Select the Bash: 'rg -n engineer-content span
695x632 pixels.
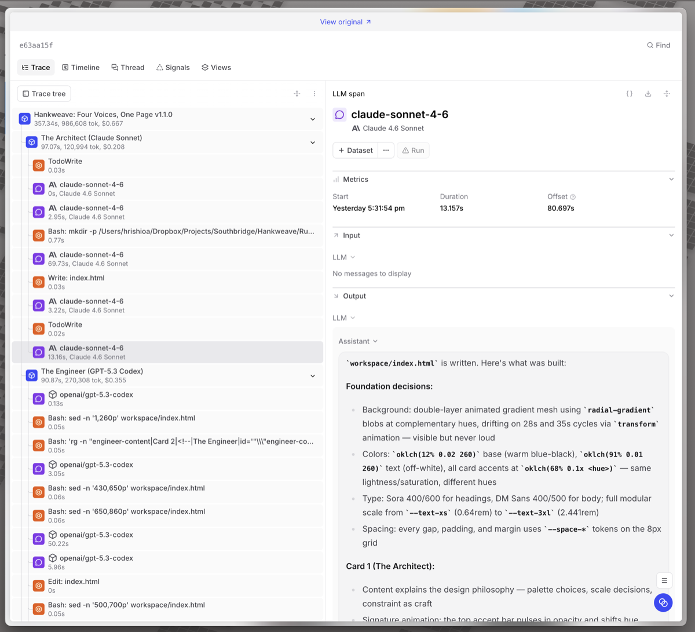point(168,445)
